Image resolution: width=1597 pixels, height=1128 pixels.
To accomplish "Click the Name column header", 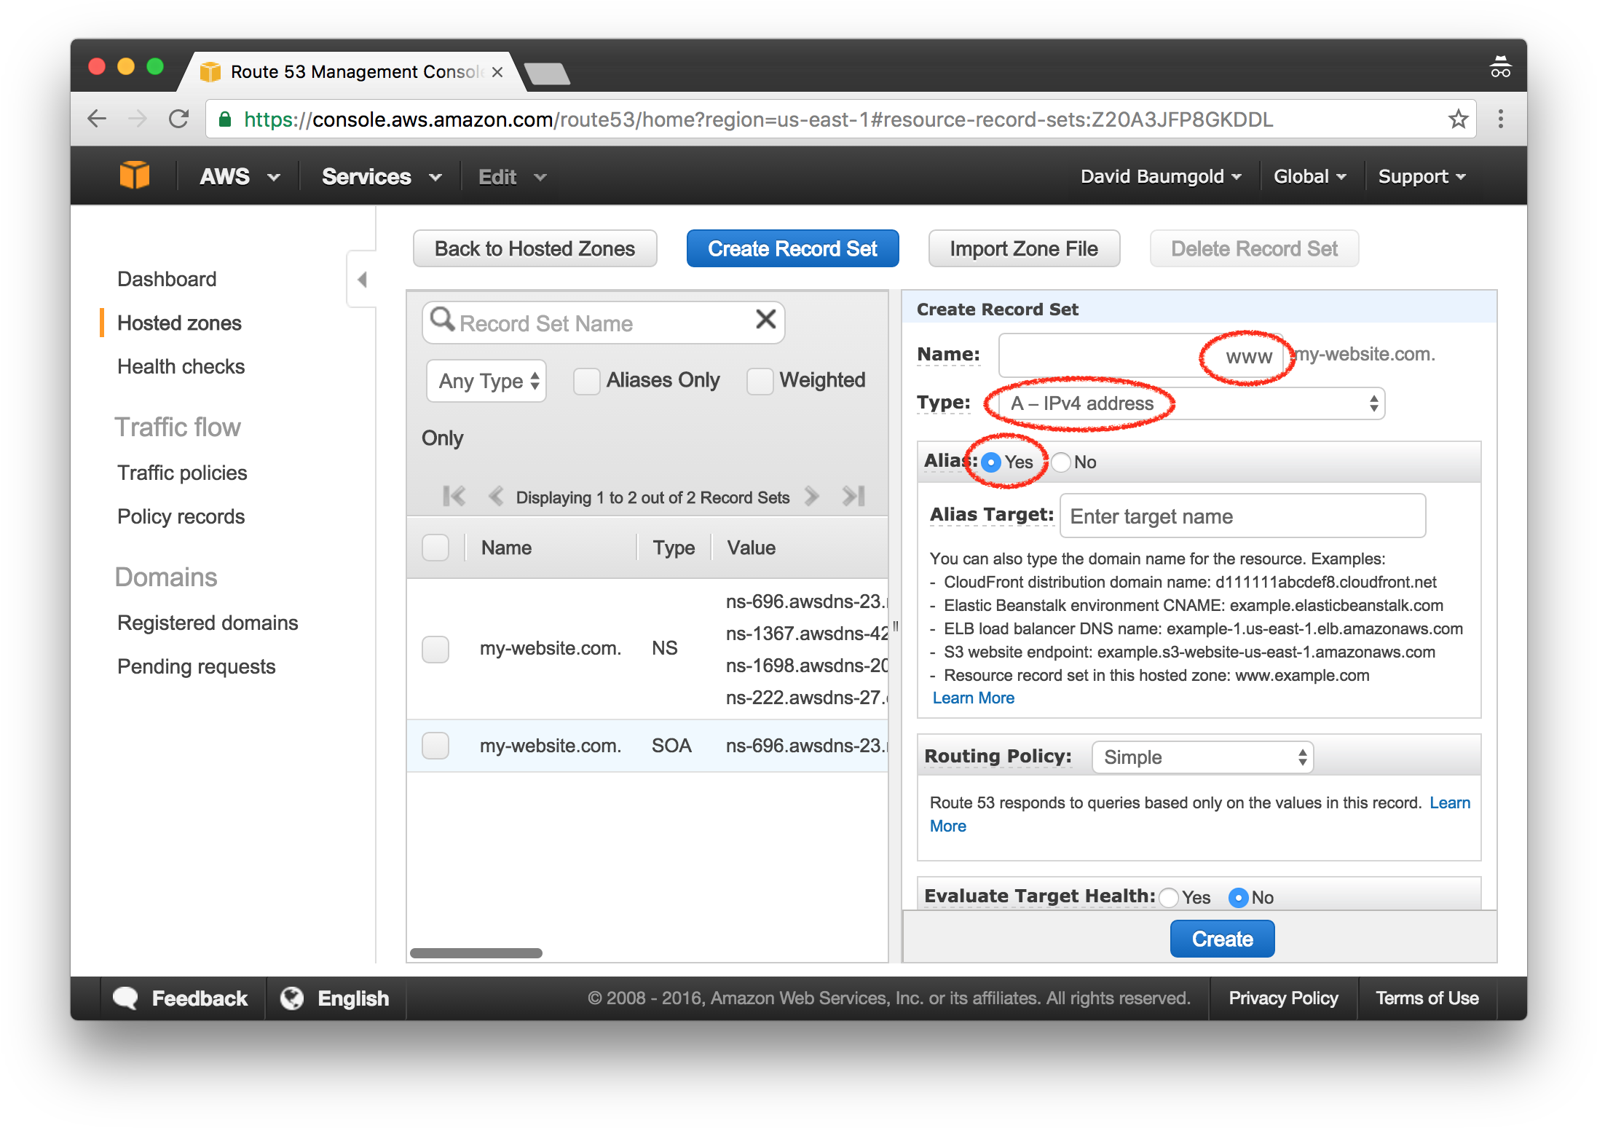I will pos(506,548).
